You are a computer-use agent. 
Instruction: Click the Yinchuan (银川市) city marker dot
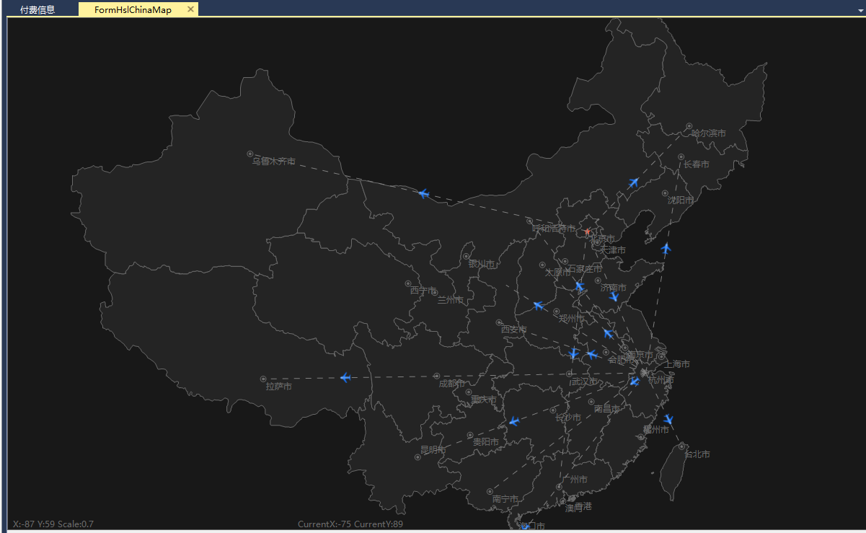tap(466, 256)
